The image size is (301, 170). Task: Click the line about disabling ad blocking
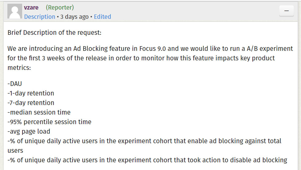pyautogui.click(x=147, y=160)
